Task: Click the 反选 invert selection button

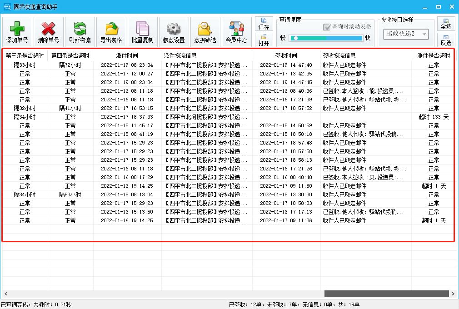Action: tap(446, 42)
